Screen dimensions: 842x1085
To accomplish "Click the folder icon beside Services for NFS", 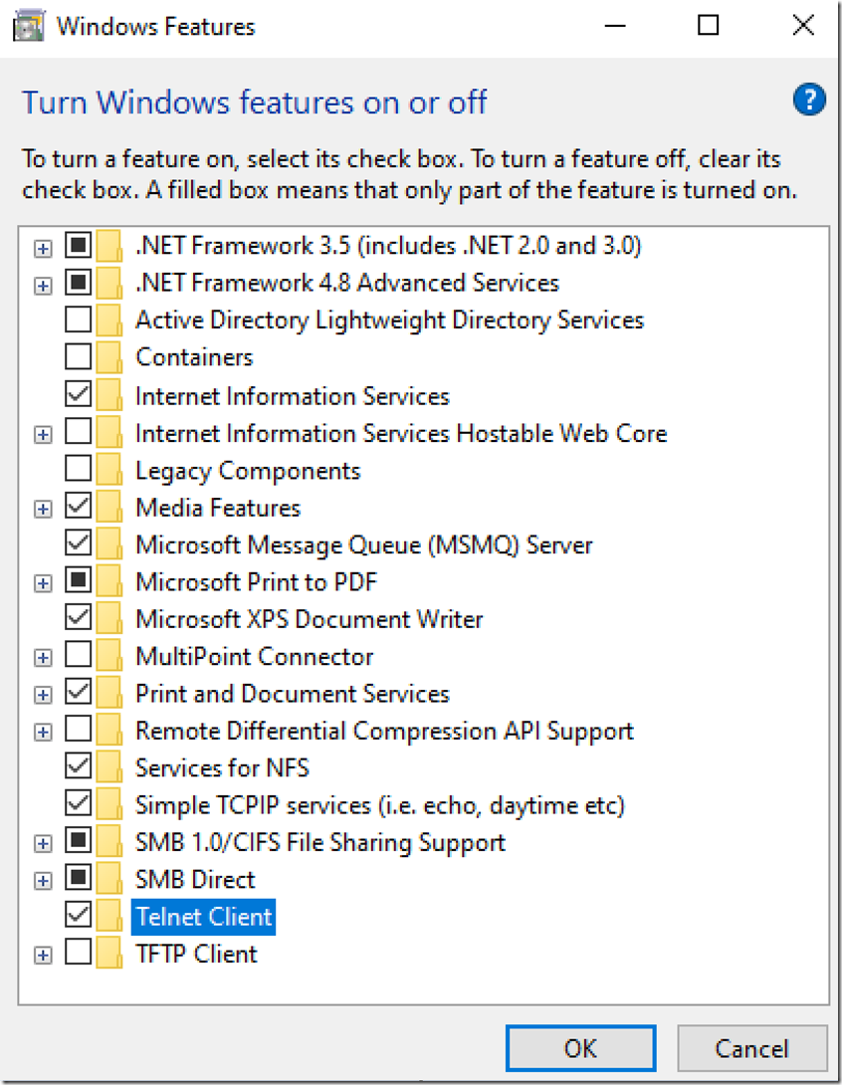I will tap(109, 767).
